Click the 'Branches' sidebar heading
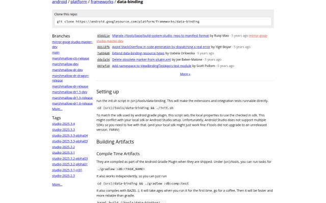The width and height of the screenshot is (326, 203). (61, 36)
